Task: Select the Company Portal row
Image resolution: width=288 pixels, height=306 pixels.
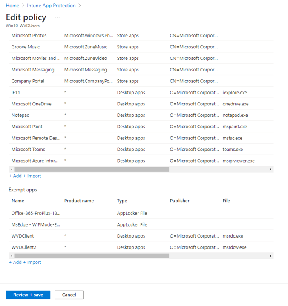Action: 141,81
